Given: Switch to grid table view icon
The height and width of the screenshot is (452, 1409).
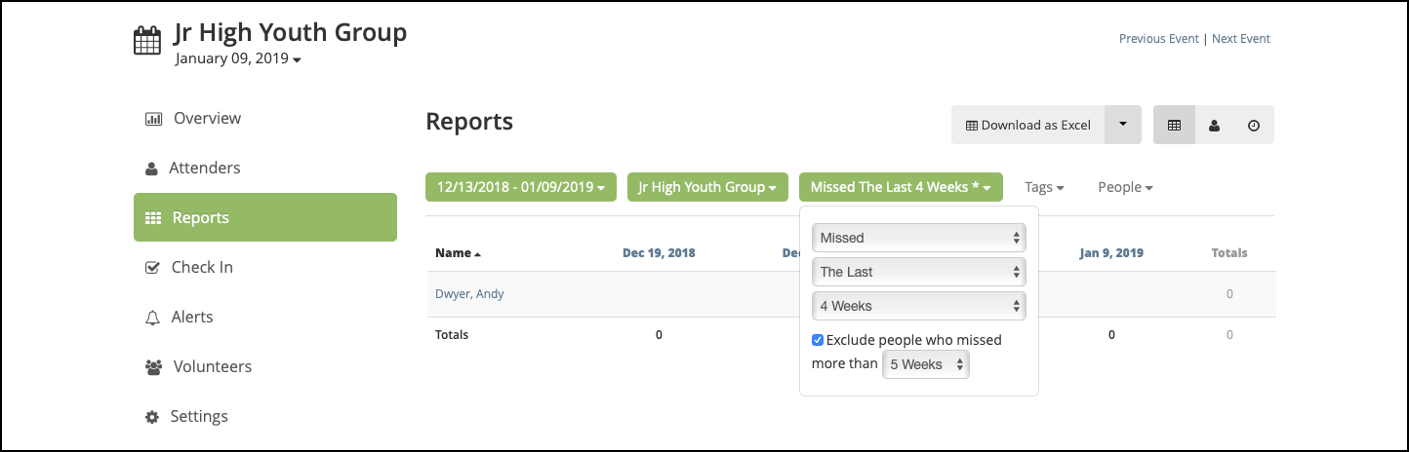Looking at the screenshot, I should click(x=1174, y=126).
